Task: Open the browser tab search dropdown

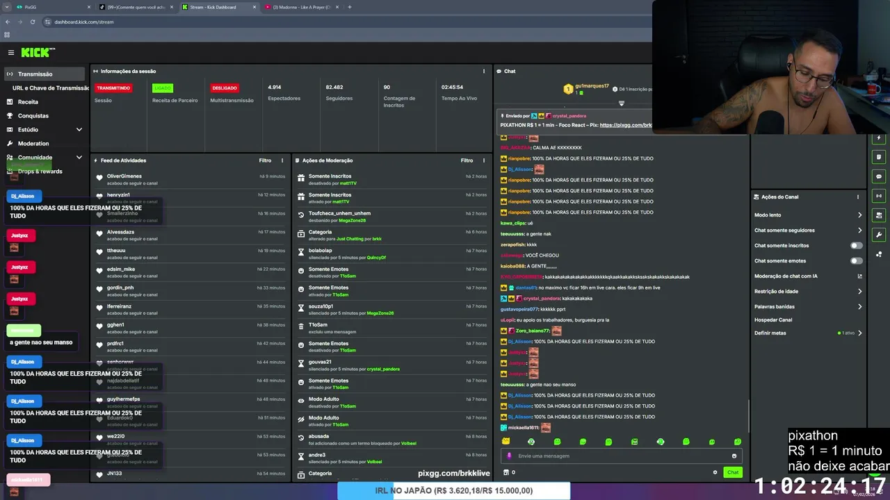Action: point(6,7)
